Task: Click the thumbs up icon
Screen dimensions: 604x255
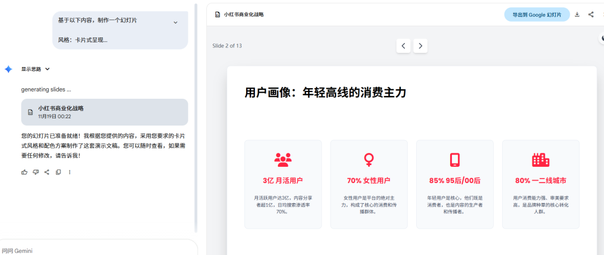Action: tap(25, 172)
